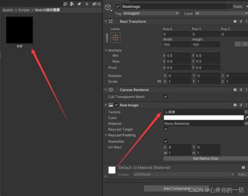Click the favorites star in Project toolbar
The width and height of the screenshot is (248, 196).
[x=87, y=4]
